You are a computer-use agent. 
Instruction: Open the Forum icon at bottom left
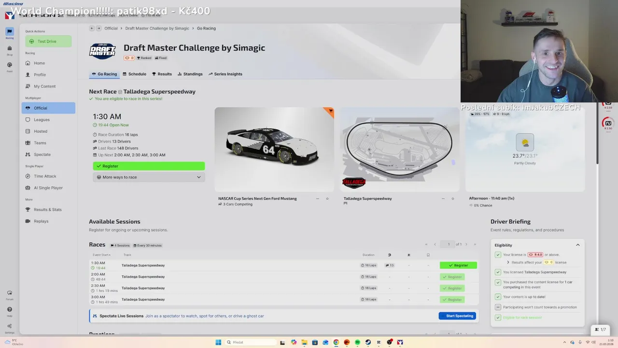(9, 293)
